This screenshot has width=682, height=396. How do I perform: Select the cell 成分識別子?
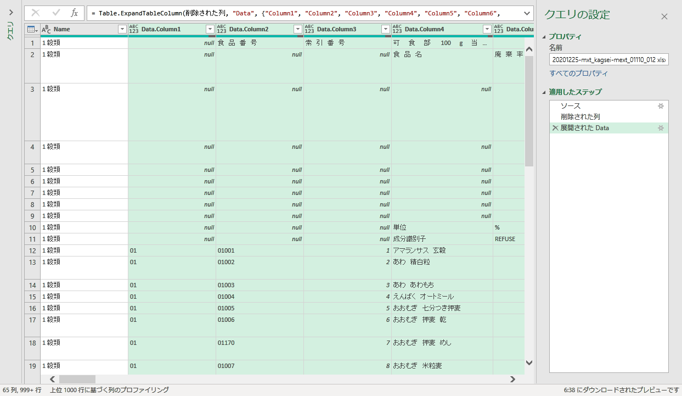click(x=442, y=239)
